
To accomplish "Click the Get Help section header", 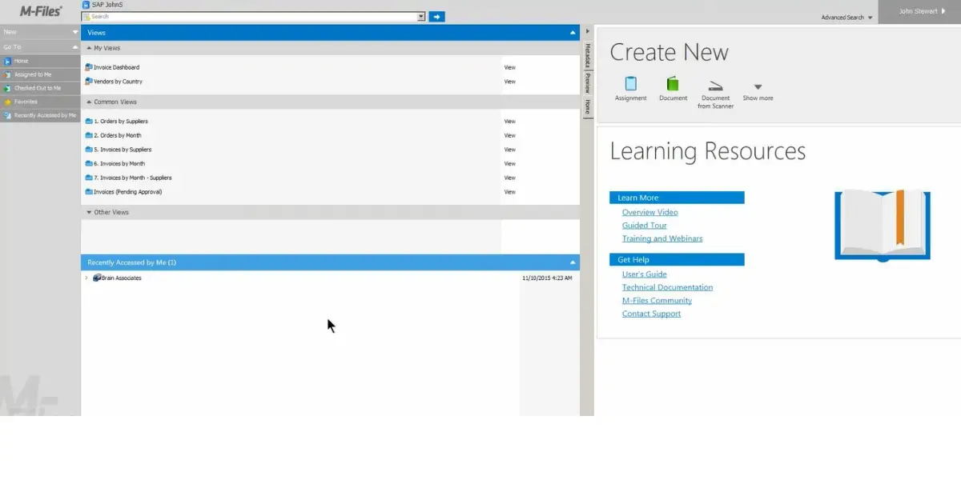I will pyautogui.click(x=677, y=259).
